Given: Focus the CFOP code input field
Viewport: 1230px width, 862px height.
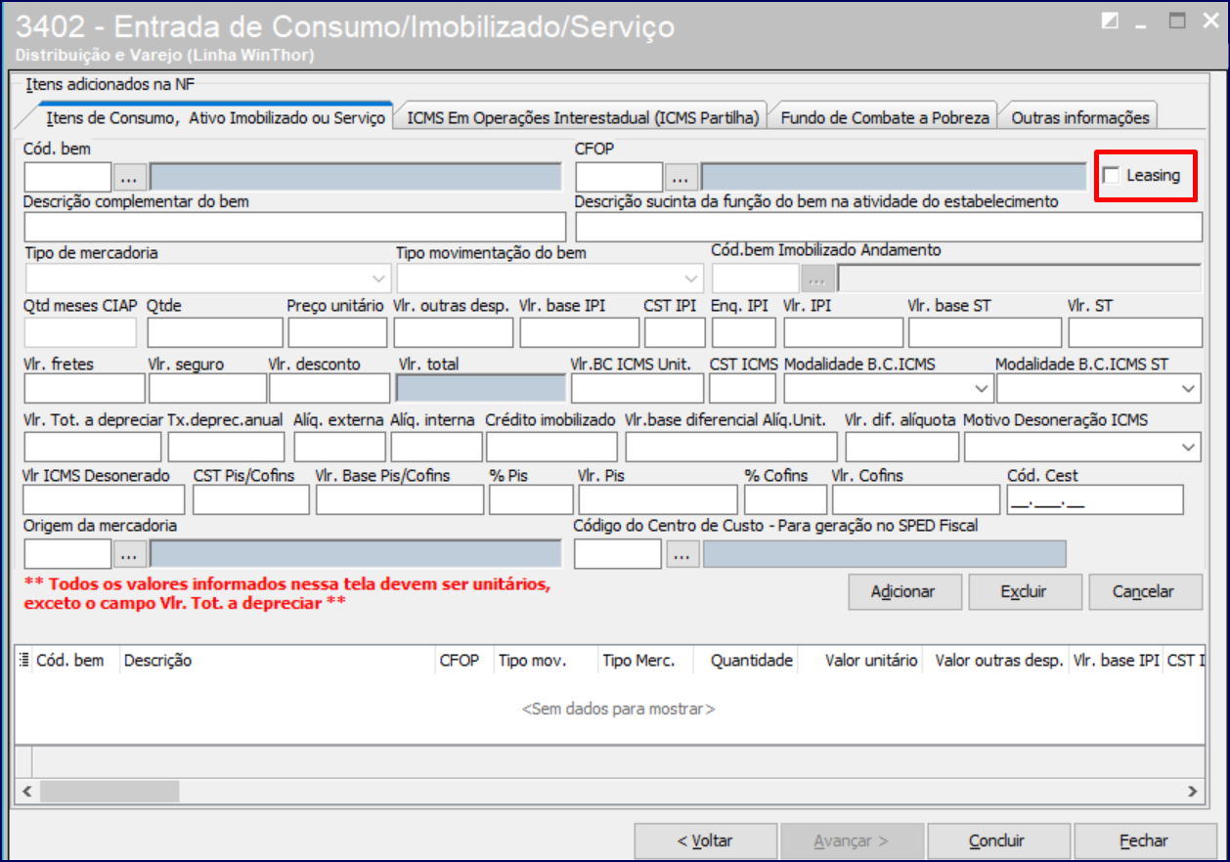Looking at the screenshot, I should click(x=619, y=177).
